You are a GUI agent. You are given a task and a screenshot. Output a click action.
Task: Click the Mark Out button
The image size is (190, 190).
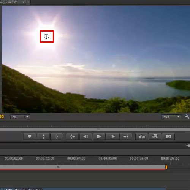point(57,136)
